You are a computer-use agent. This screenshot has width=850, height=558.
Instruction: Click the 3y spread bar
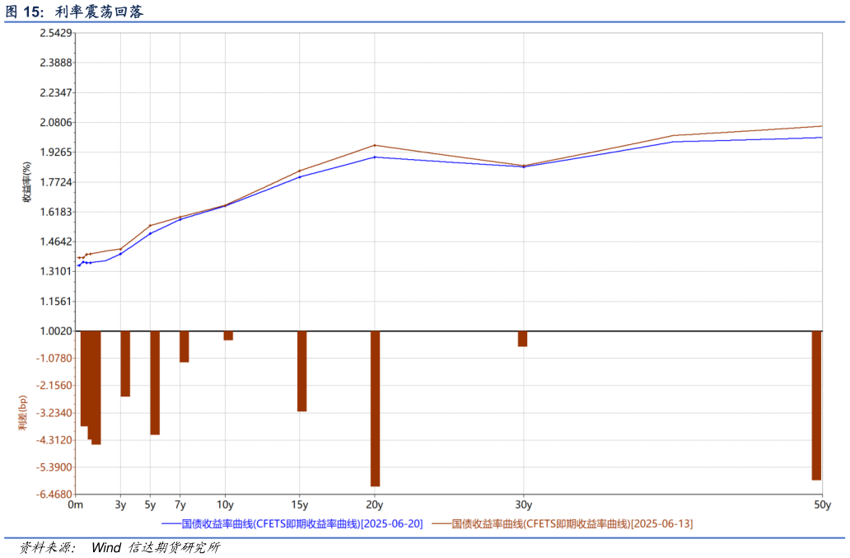tap(125, 363)
